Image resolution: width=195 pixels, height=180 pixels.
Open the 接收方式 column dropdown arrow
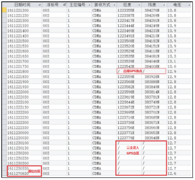pos(114,5)
